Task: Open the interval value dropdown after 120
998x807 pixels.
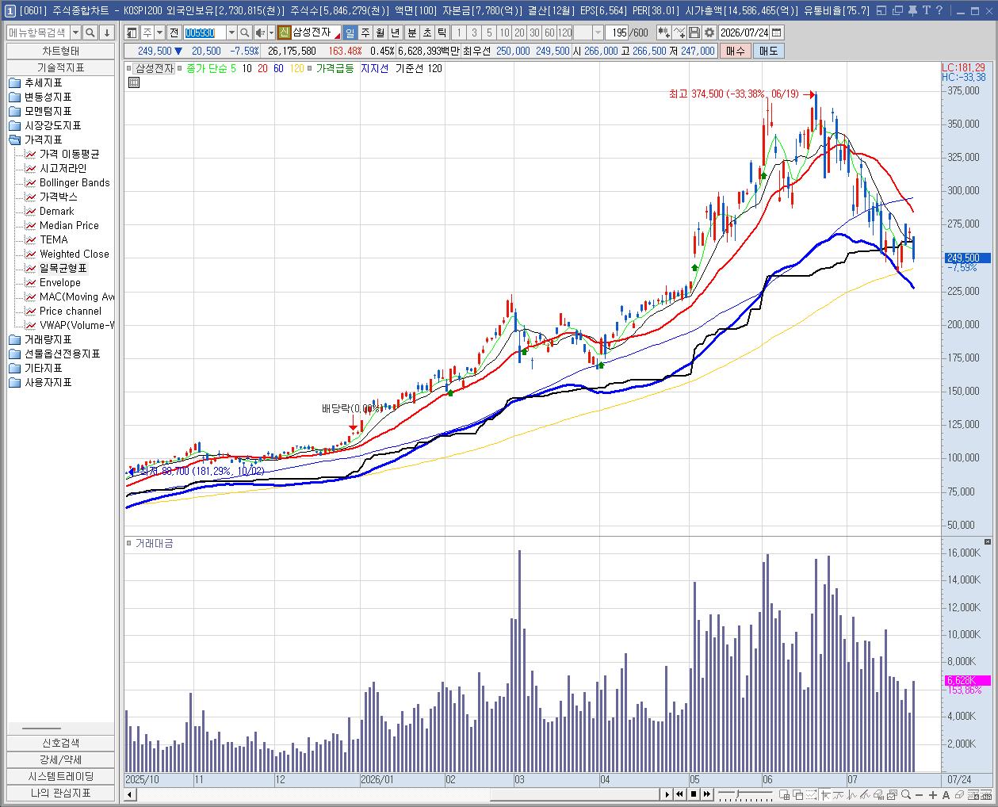Action: tap(598, 33)
